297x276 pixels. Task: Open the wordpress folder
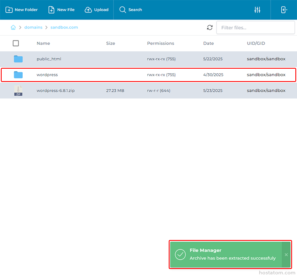click(x=47, y=75)
